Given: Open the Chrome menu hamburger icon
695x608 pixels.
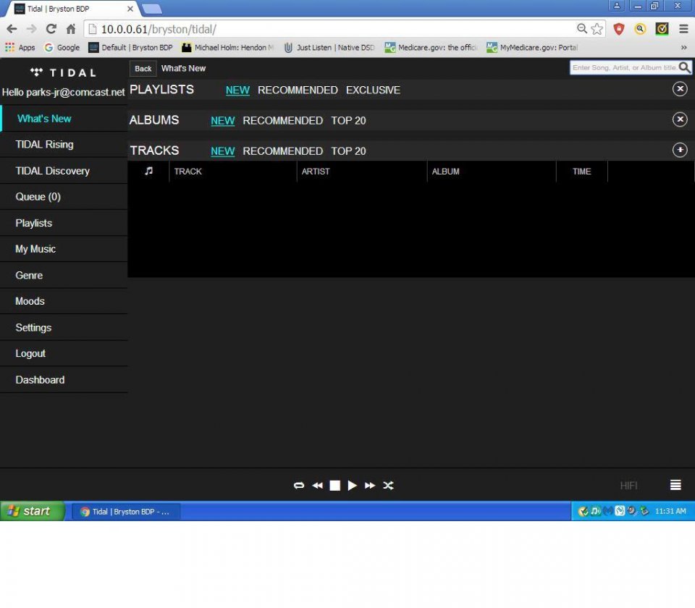Looking at the screenshot, I should point(683,29).
